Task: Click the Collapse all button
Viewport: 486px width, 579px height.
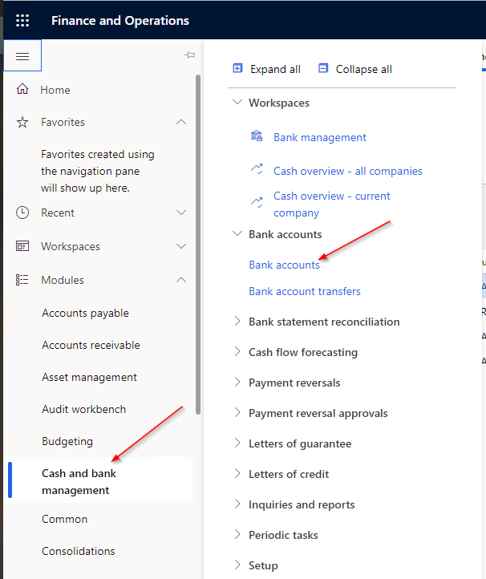Action: pyautogui.click(x=354, y=69)
